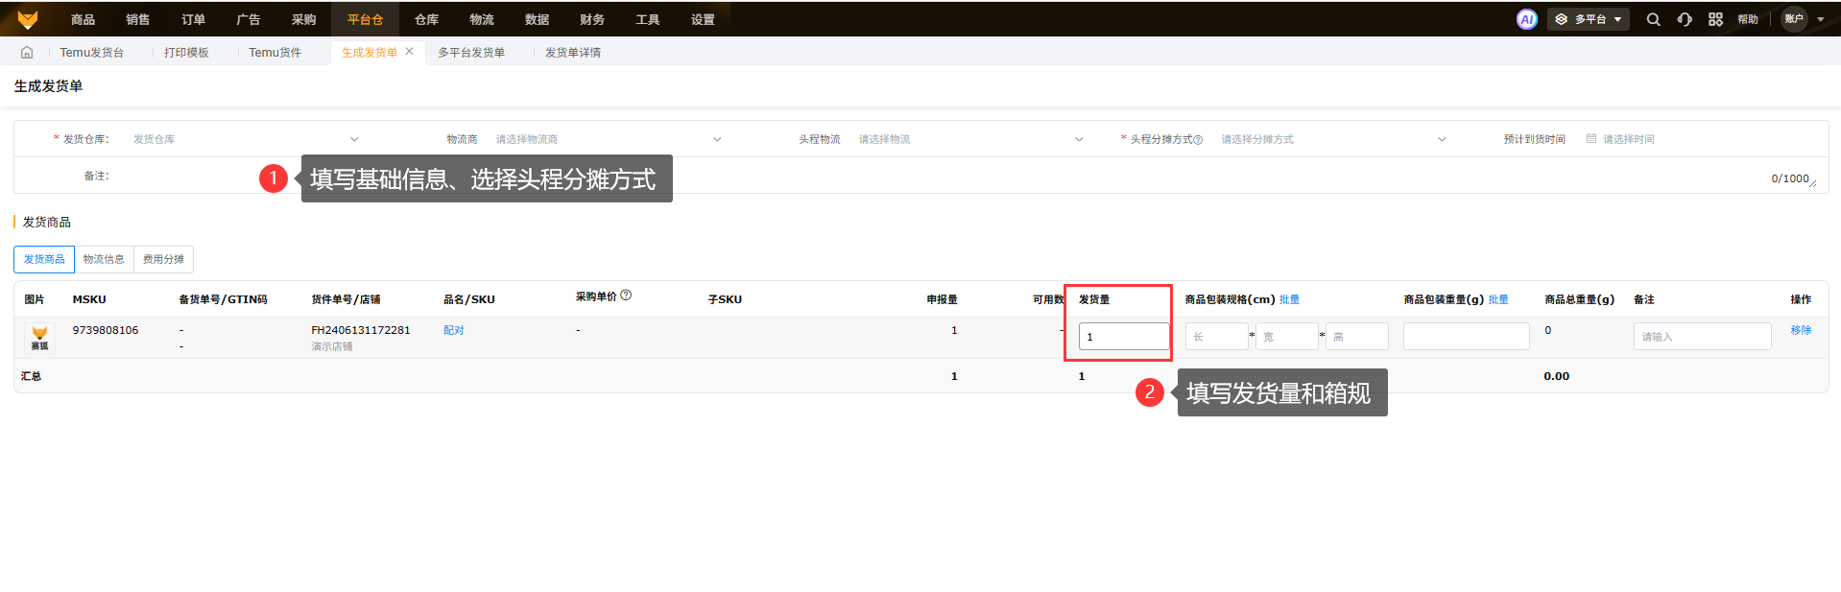Click 货件单号 FH2406131172281
The width and height of the screenshot is (1841, 592).
(361, 330)
